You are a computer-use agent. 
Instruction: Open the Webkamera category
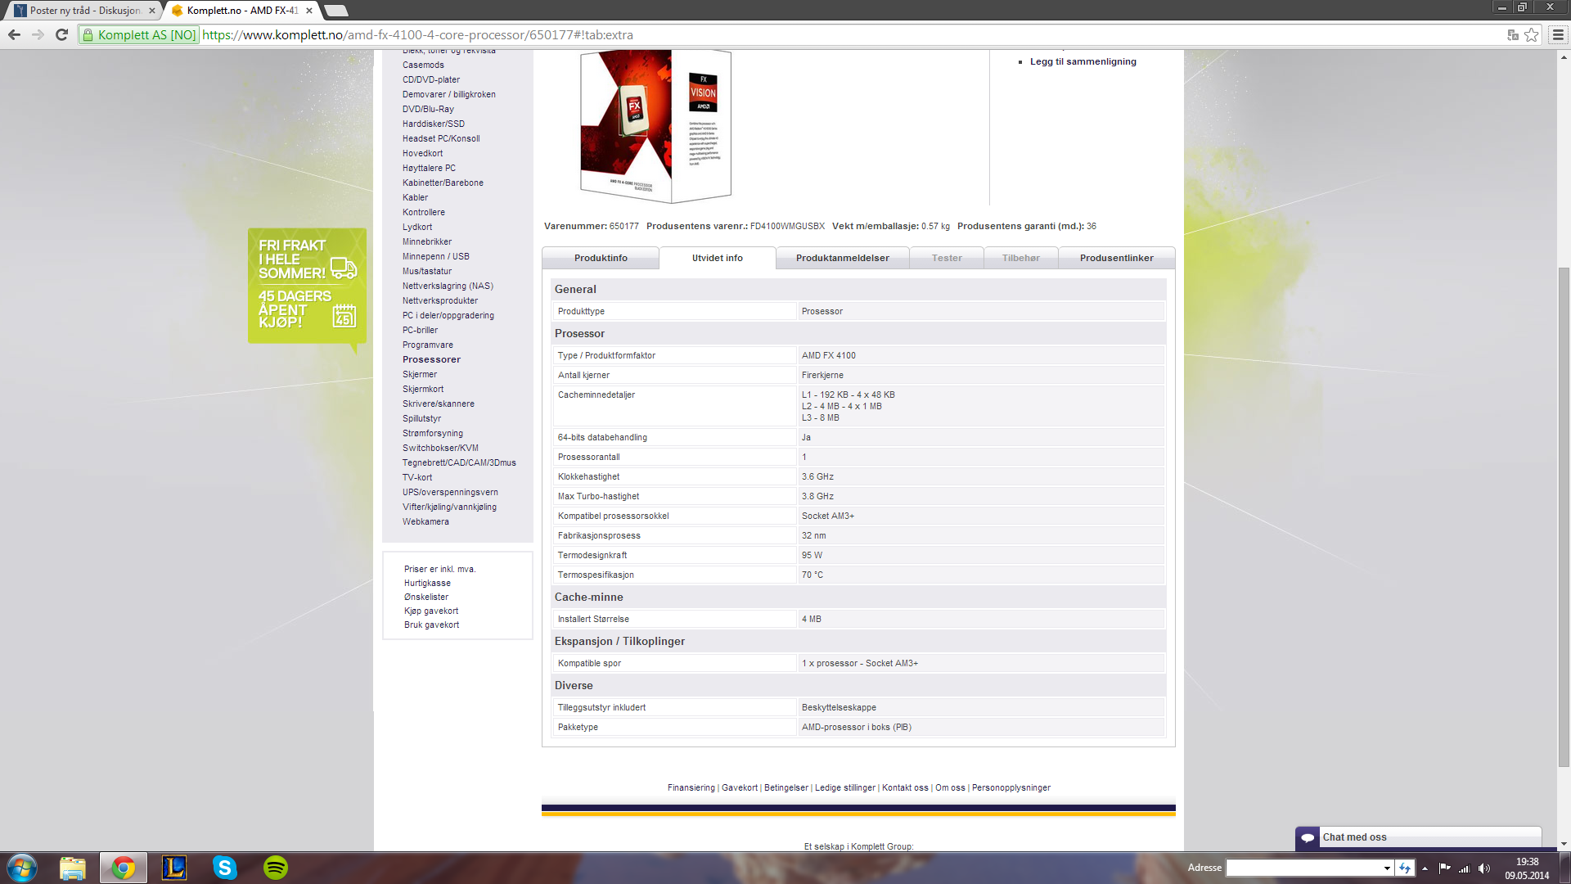[x=425, y=521]
